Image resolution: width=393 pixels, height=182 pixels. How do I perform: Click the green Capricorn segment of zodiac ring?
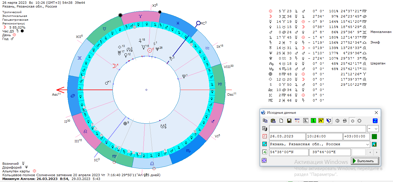pos(219,84)
